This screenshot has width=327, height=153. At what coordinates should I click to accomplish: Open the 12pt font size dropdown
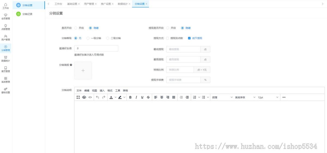(x=268, y=97)
